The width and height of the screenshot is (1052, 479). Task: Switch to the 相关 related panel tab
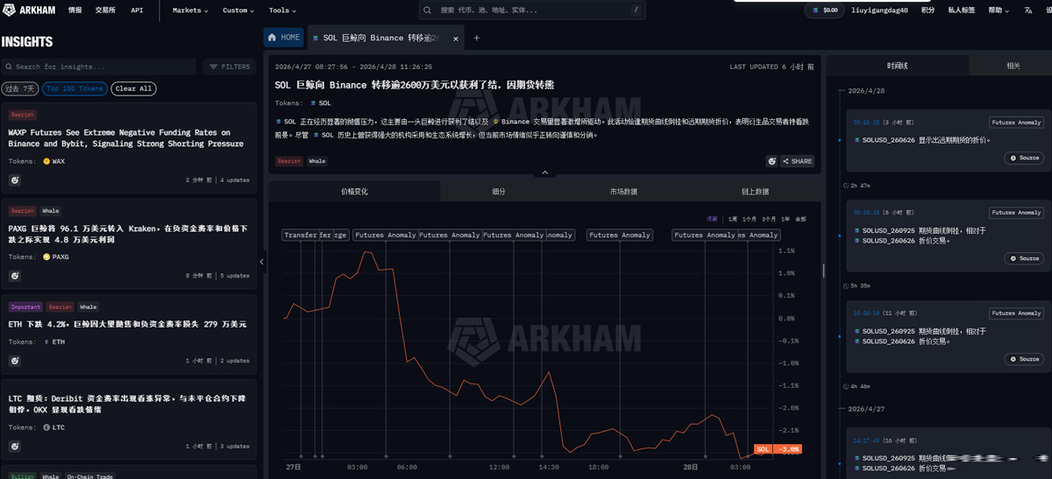point(1013,66)
